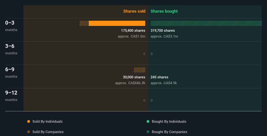
Task: Click the Bought By Individuals legend label
Action: tap(169, 121)
